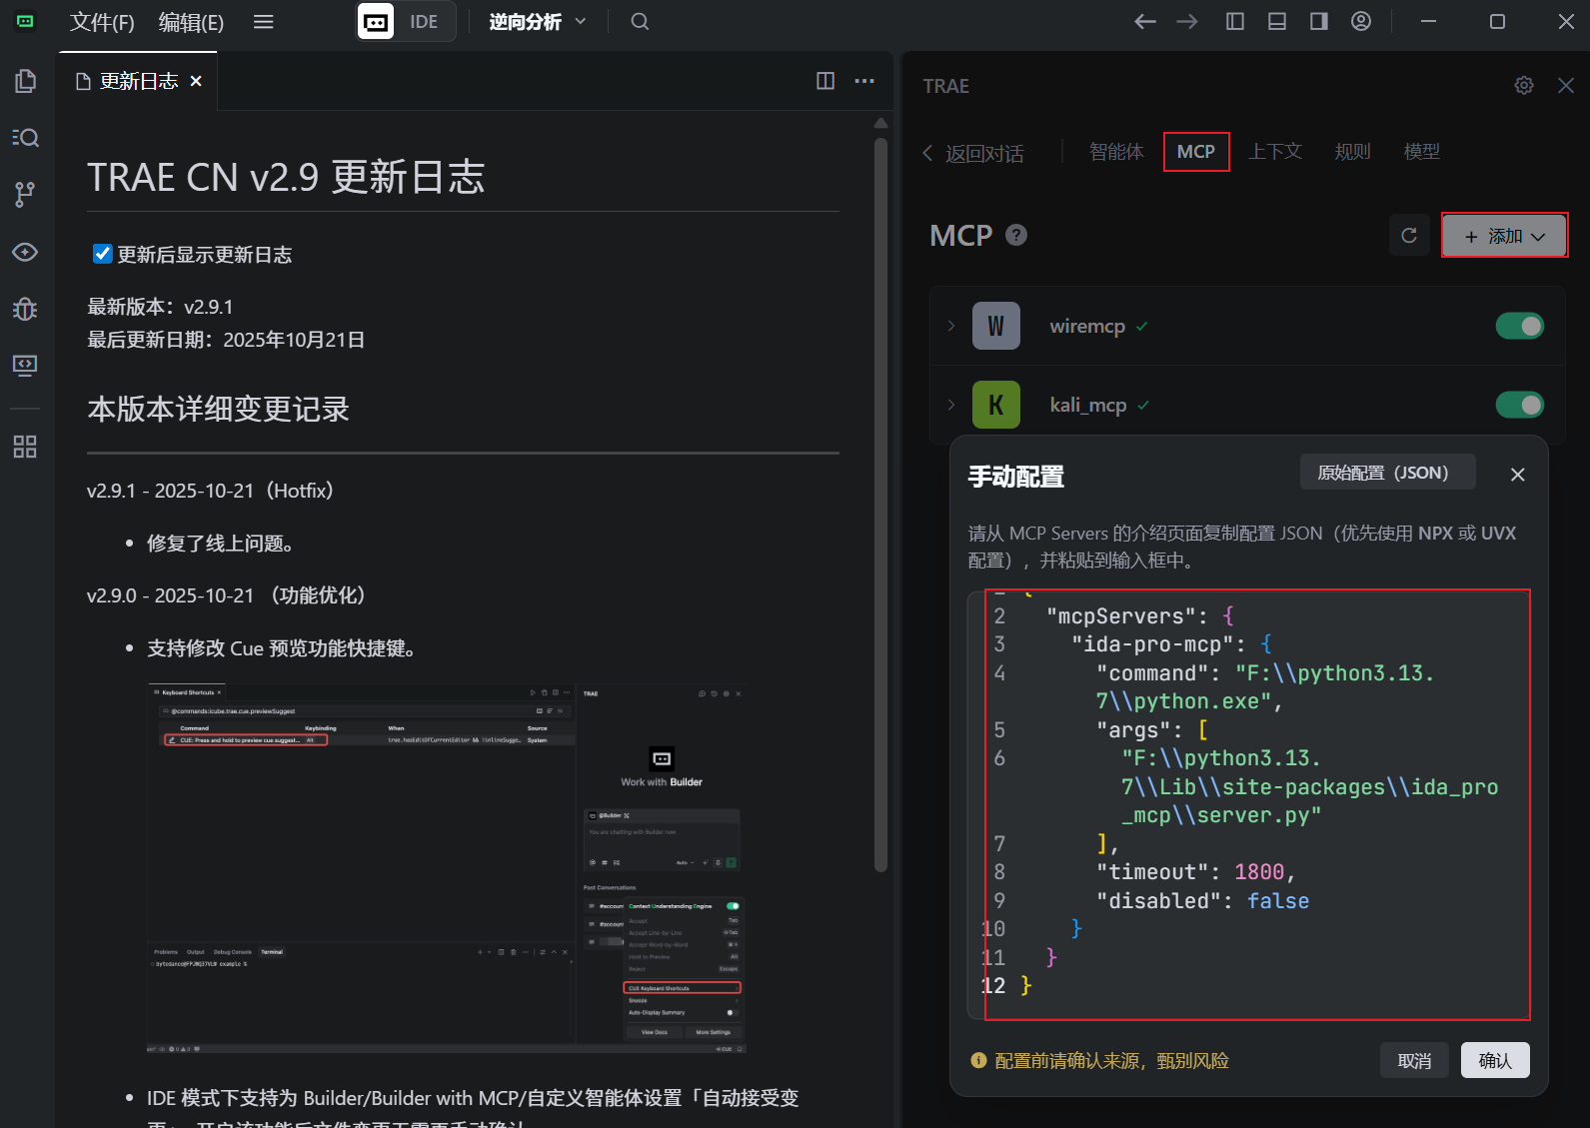Screen dimensions: 1590x1128
Task: Open TRAE panel settings gear
Action: [x=1524, y=86]
